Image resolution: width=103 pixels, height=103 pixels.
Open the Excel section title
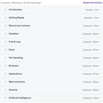pos(12,50)
